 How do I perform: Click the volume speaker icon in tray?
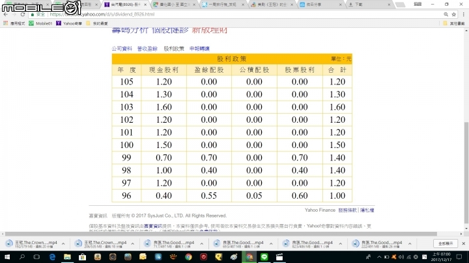401,257
